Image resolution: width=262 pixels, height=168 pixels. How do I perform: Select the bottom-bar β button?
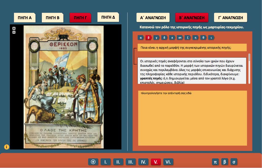pos(224,162)
